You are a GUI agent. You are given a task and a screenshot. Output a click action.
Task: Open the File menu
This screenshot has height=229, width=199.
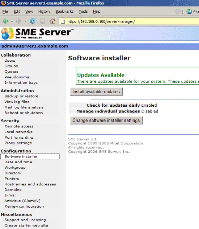(5, 12)
